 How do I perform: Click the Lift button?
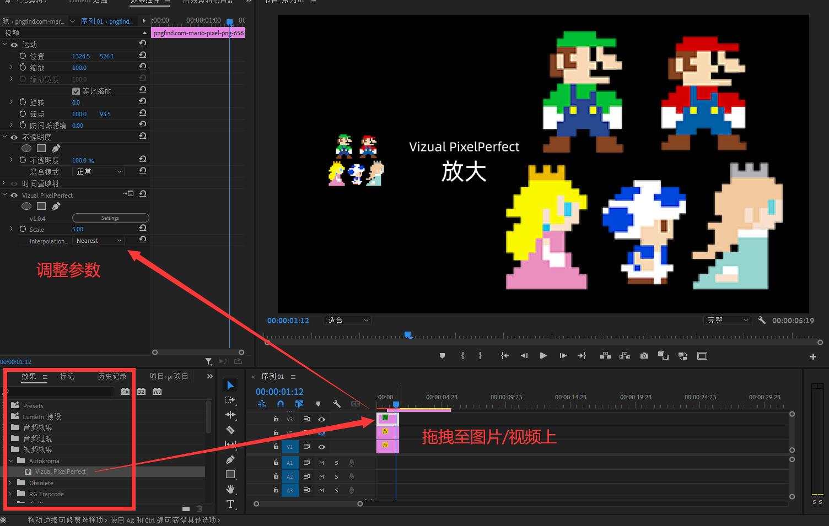(x=605, y=356)
